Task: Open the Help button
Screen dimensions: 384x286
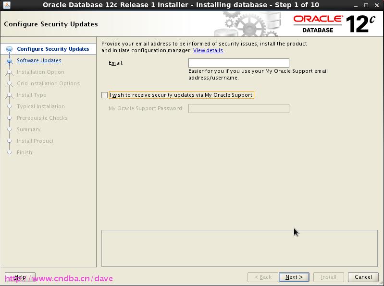Action: click(20, 277)
